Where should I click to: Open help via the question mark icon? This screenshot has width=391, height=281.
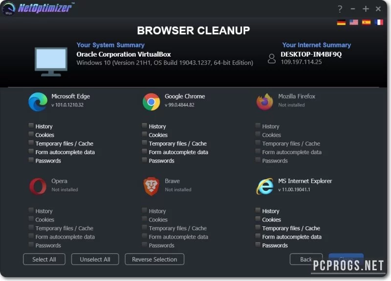(340, 9)
